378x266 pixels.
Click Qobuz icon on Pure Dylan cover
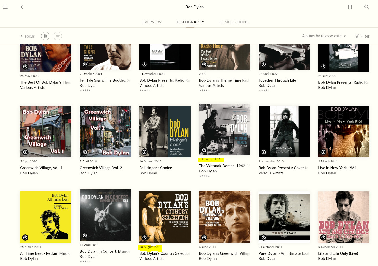click(264, 237)
